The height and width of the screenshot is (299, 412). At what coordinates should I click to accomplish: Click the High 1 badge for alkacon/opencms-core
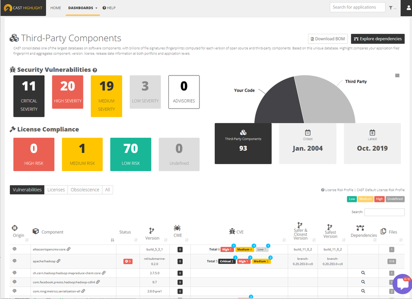(227, 250)
